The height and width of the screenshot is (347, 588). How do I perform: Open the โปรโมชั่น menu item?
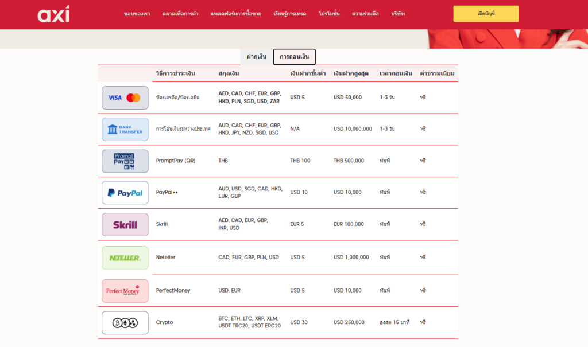(329, 14)
